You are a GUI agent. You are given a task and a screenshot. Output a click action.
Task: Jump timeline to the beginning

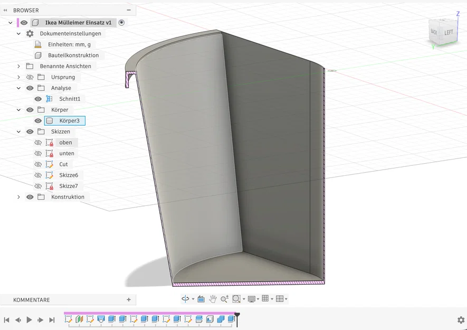(x=6, y=320)
